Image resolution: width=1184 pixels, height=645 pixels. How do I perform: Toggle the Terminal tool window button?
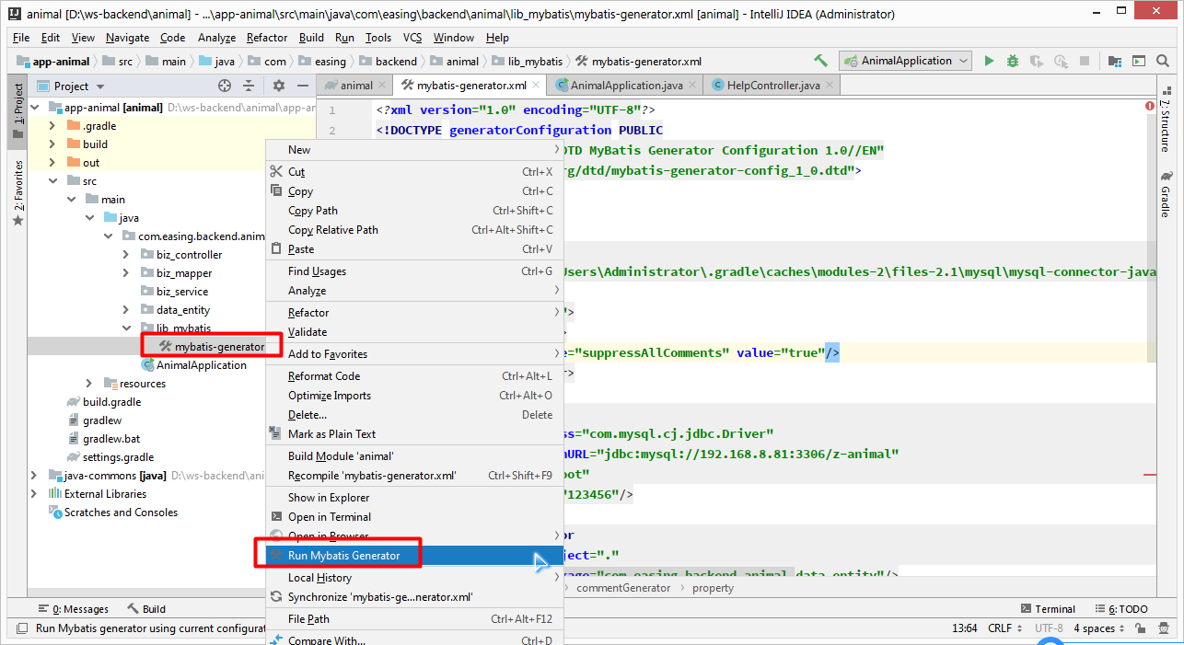(1048, 609)
